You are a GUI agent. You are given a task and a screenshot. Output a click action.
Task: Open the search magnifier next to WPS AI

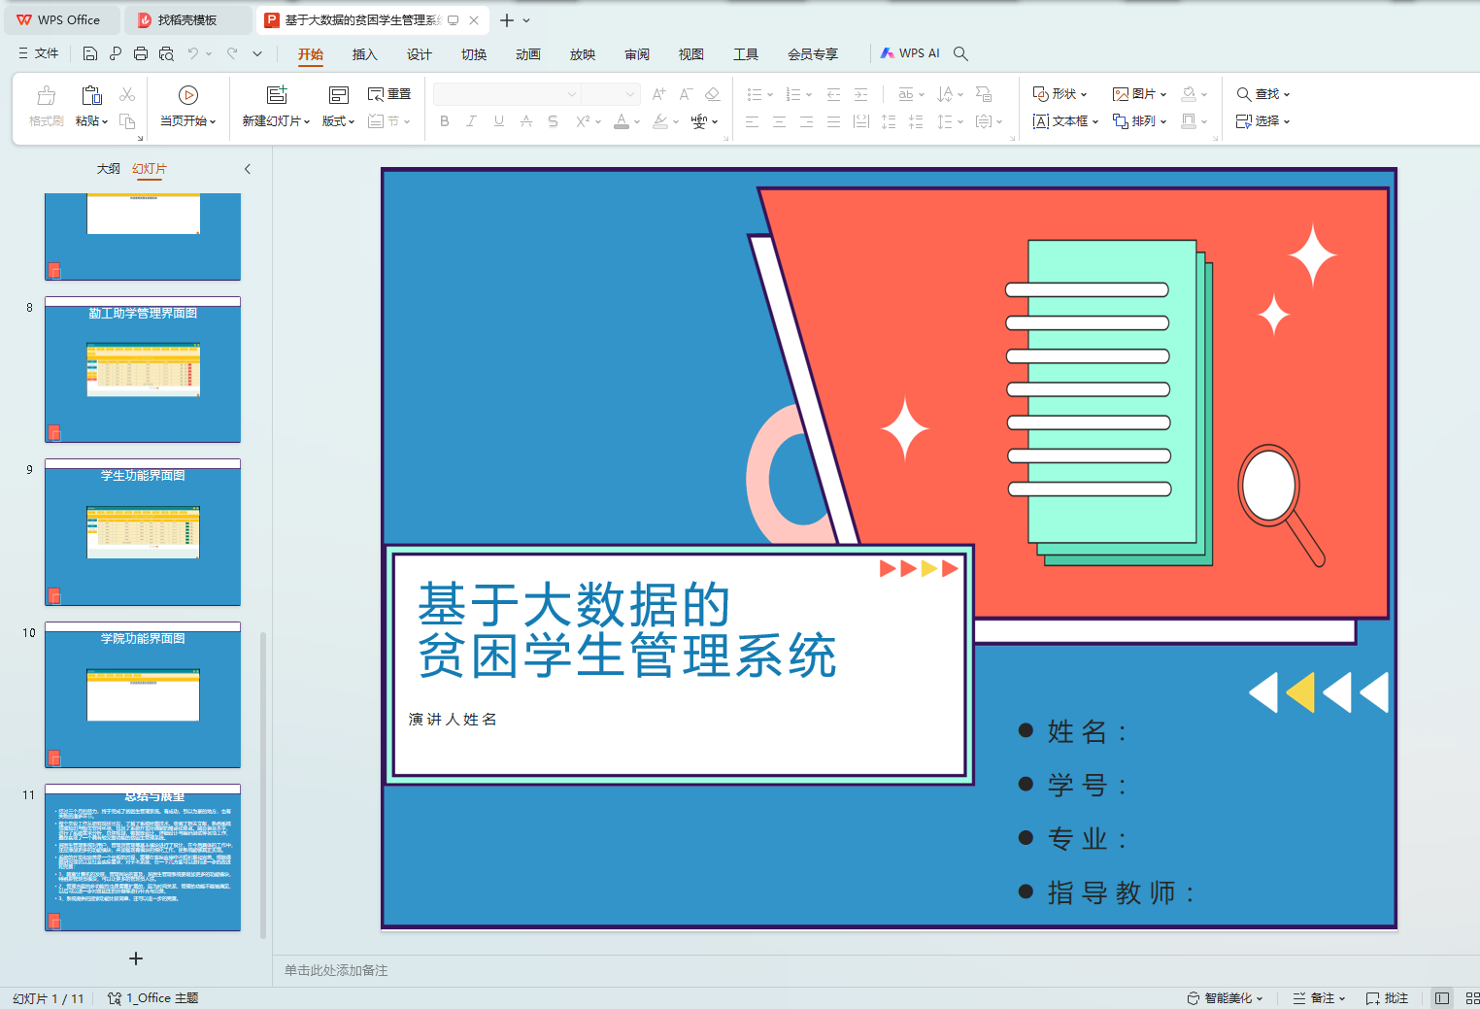point(960,53)
